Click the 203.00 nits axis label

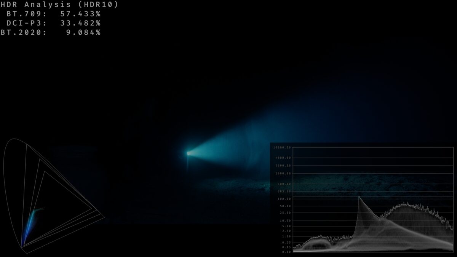click(284, 192)
